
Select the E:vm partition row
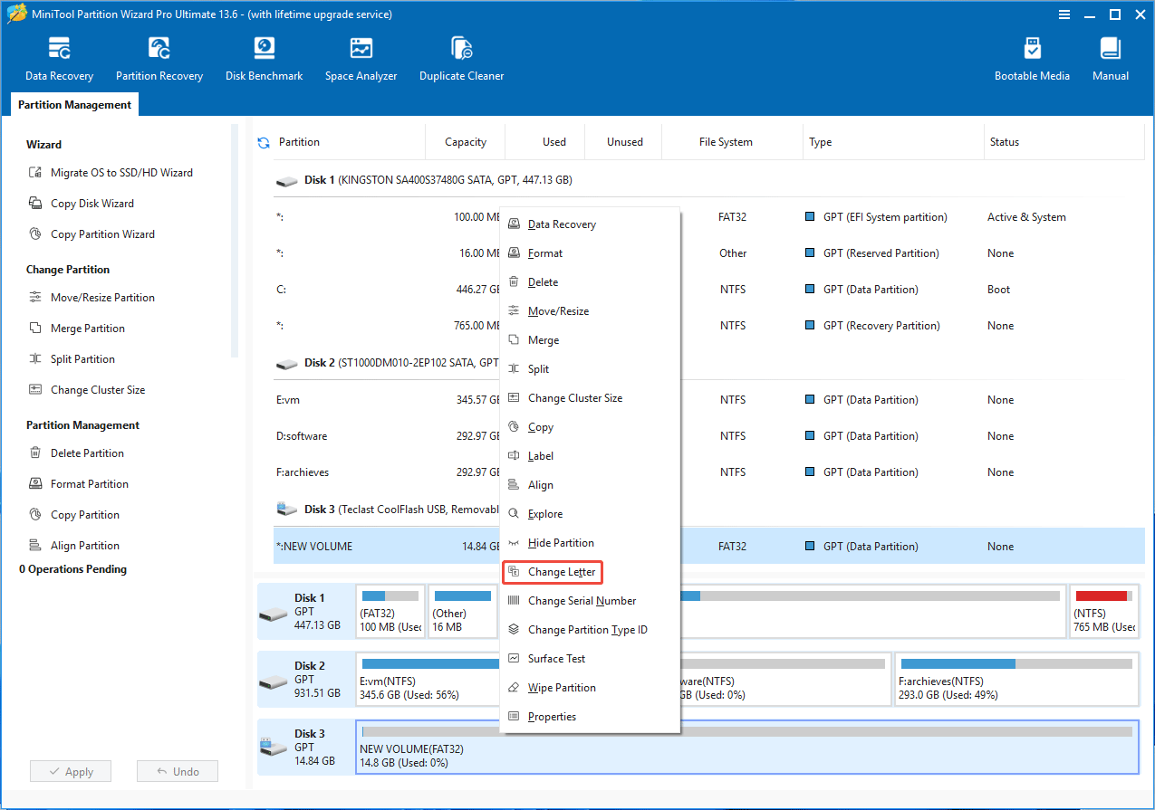[709, 400]
